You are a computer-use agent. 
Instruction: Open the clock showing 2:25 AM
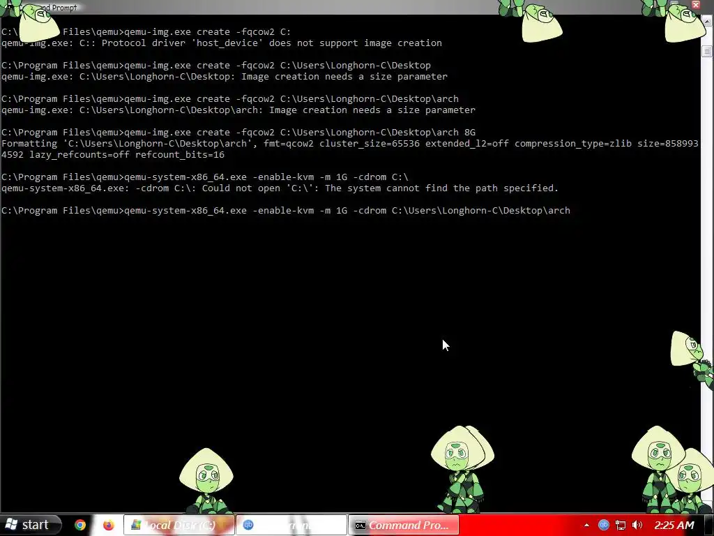(674, 526)
